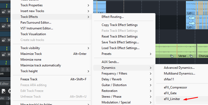Click the third track's star icon
The image size is (208, 105).
tap(9, 40)
